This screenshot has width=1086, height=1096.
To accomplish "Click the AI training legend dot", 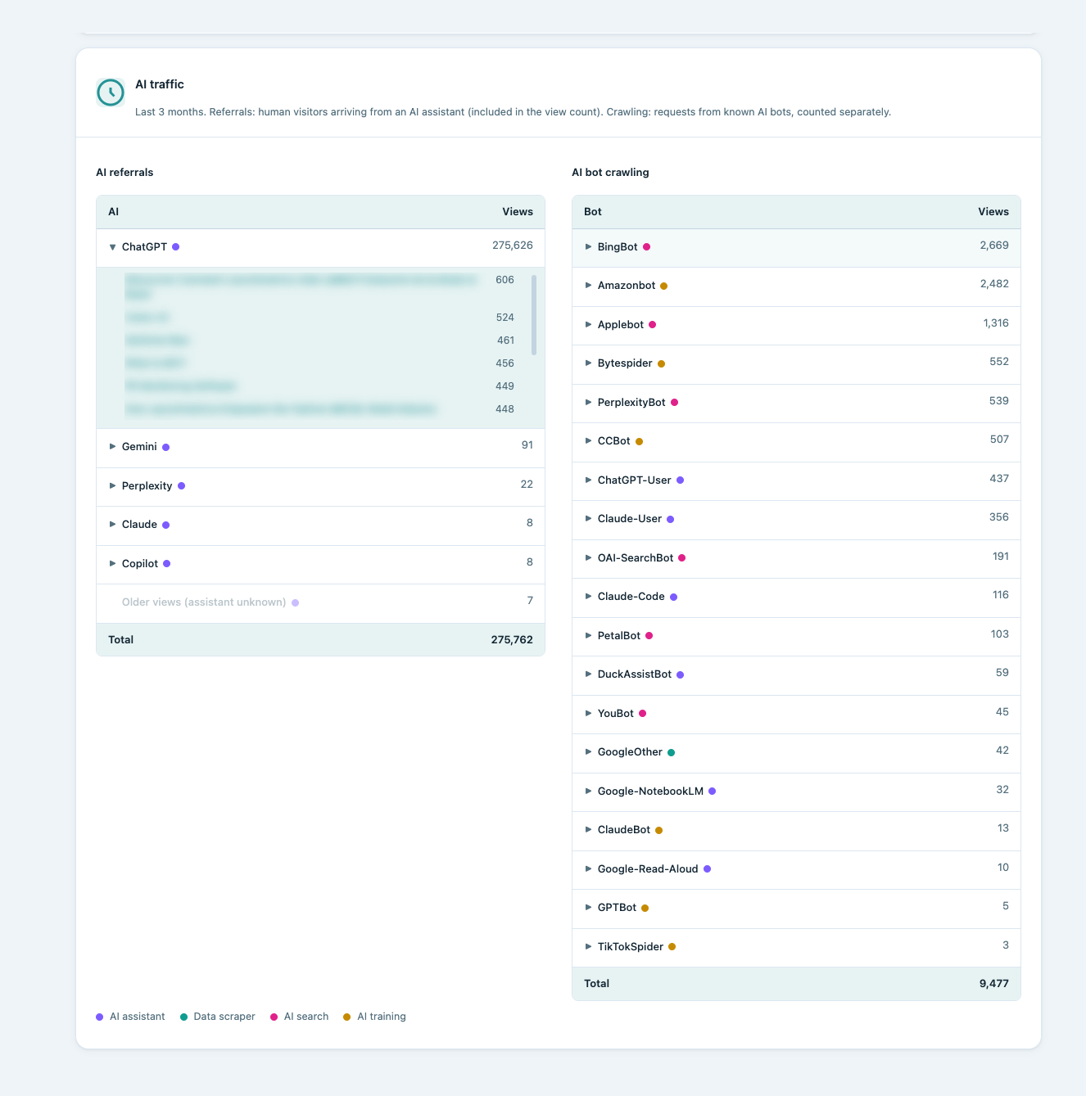I will tap(347, 1017).
